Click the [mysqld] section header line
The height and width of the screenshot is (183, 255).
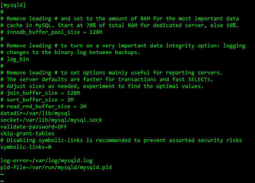tap(13, 5)
